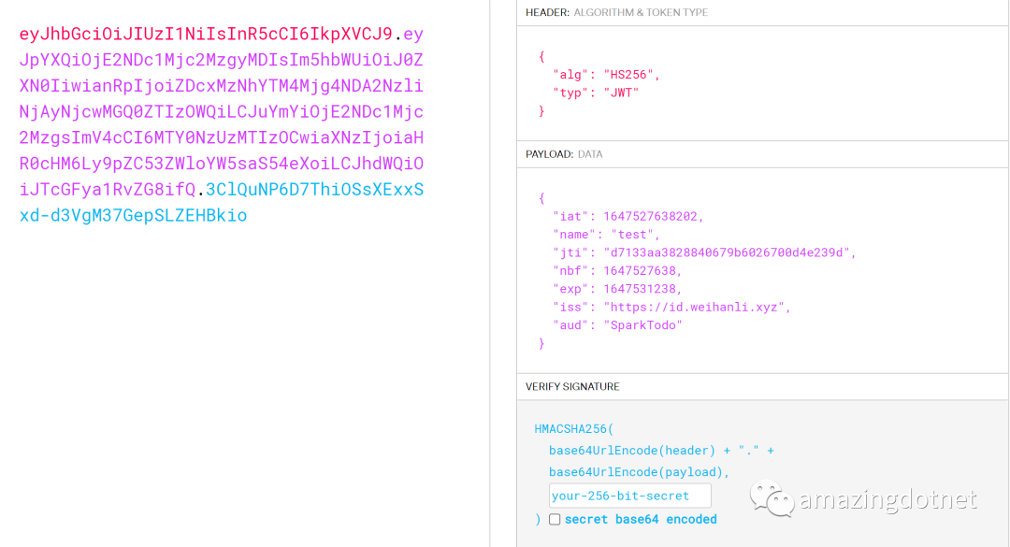This screenshot has width=1010, height=547.
Task: Click the "nbf": 1647527638 line
Action: (x=617, y=271)
